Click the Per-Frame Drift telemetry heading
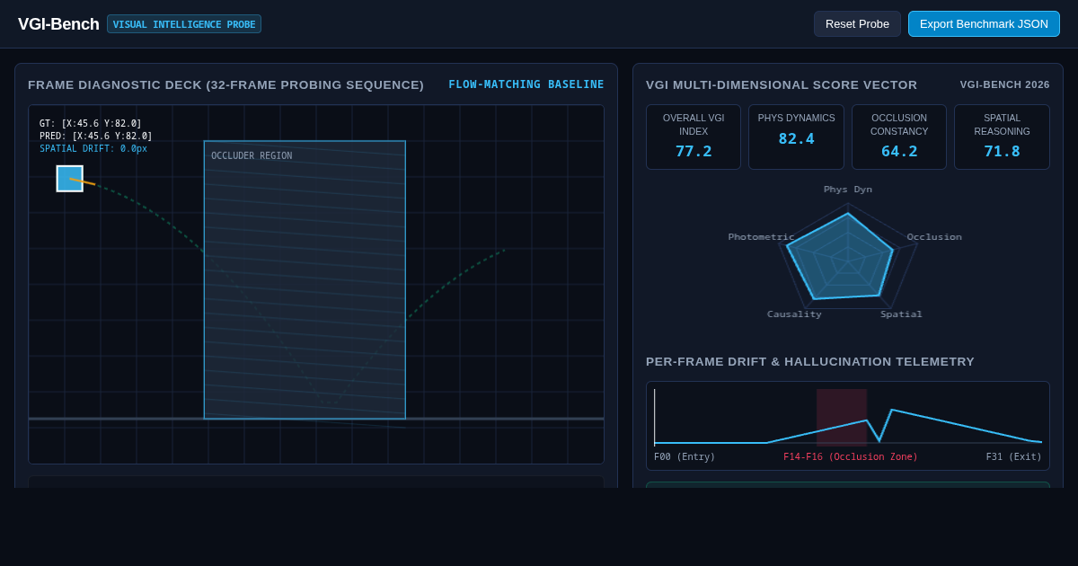The image size is (1078, 566). 810,362
